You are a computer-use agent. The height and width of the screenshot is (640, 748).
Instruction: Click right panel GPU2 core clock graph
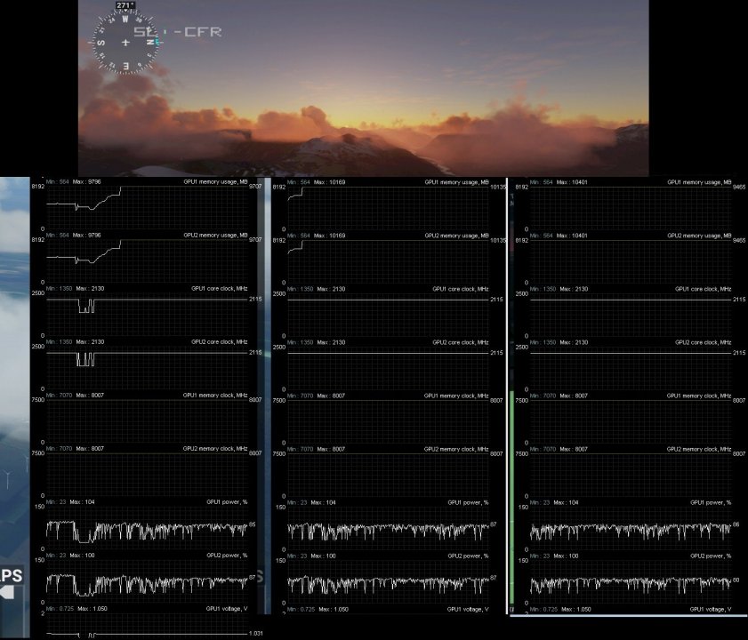(630, 367)
